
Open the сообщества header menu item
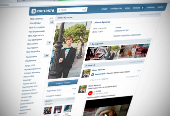coord(116,8)
